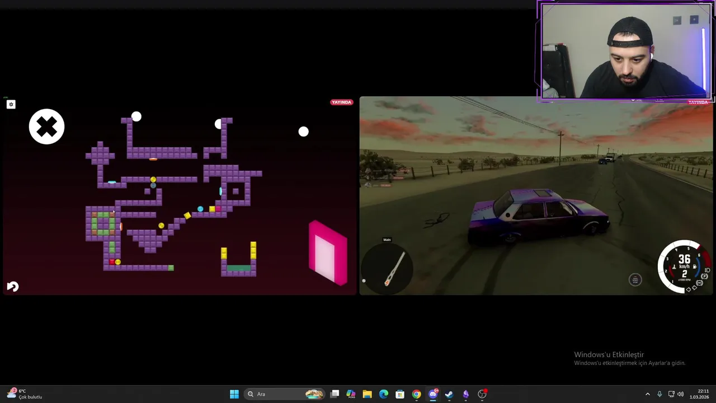The width and height of the screenshot is (716, 403).
Task: Open Microsoft 365 from taskbar
Action: 351,394
